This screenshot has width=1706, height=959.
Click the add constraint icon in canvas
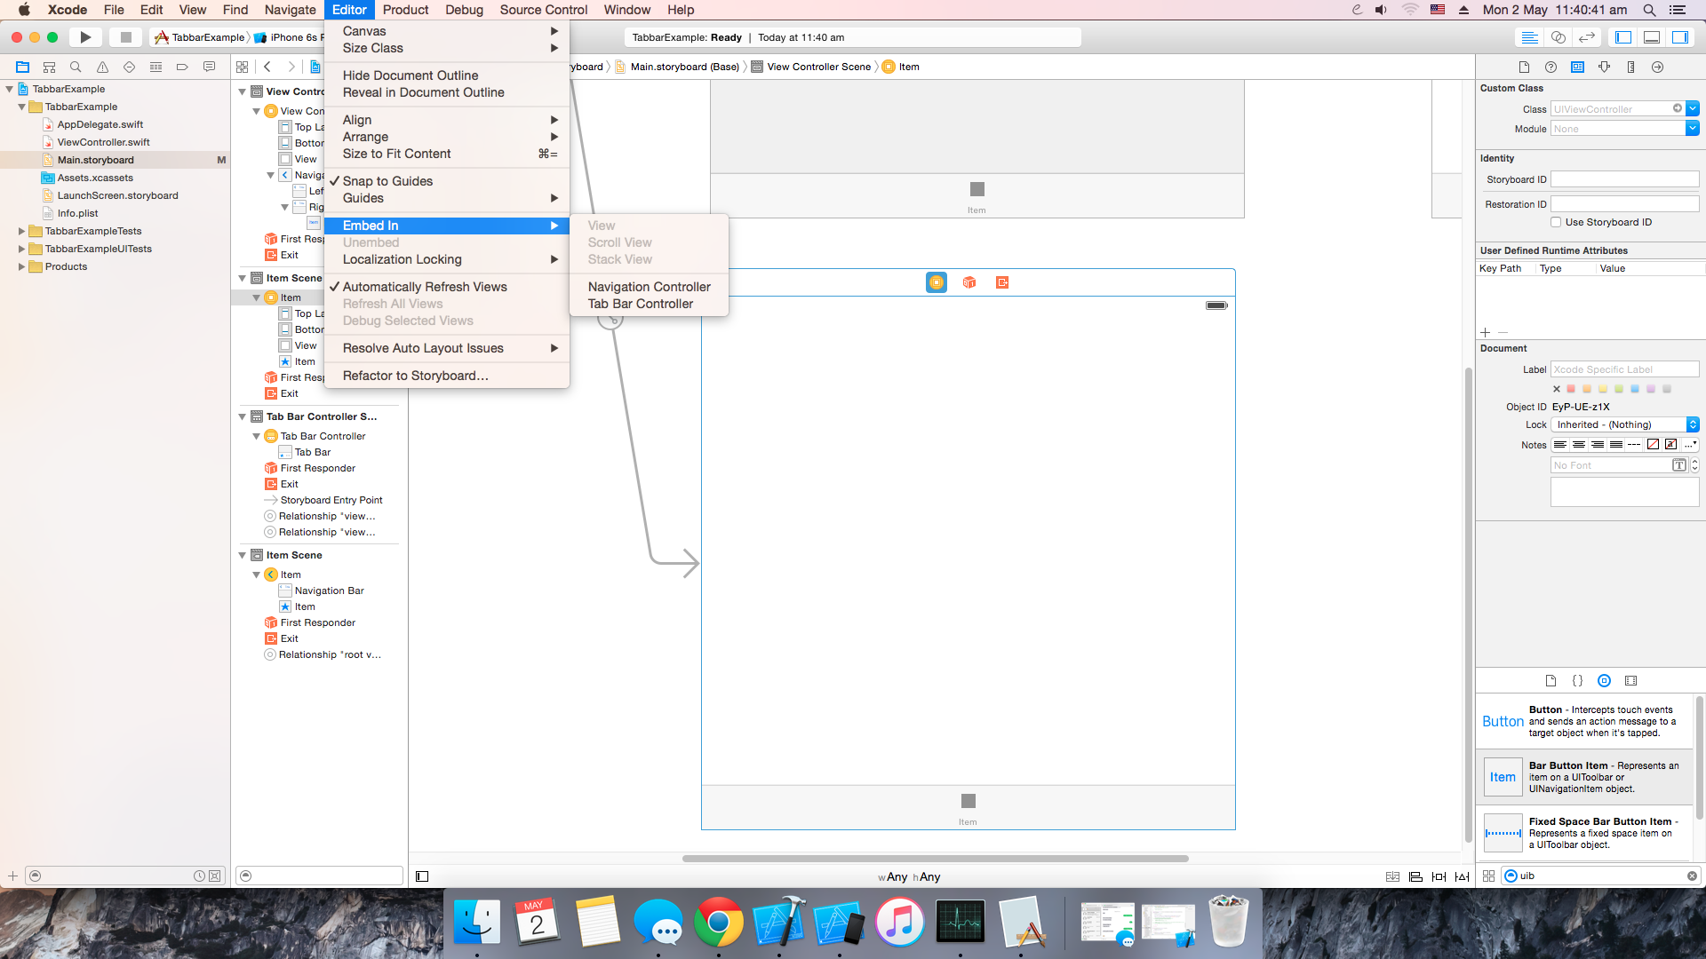(x=1437, y=876)
